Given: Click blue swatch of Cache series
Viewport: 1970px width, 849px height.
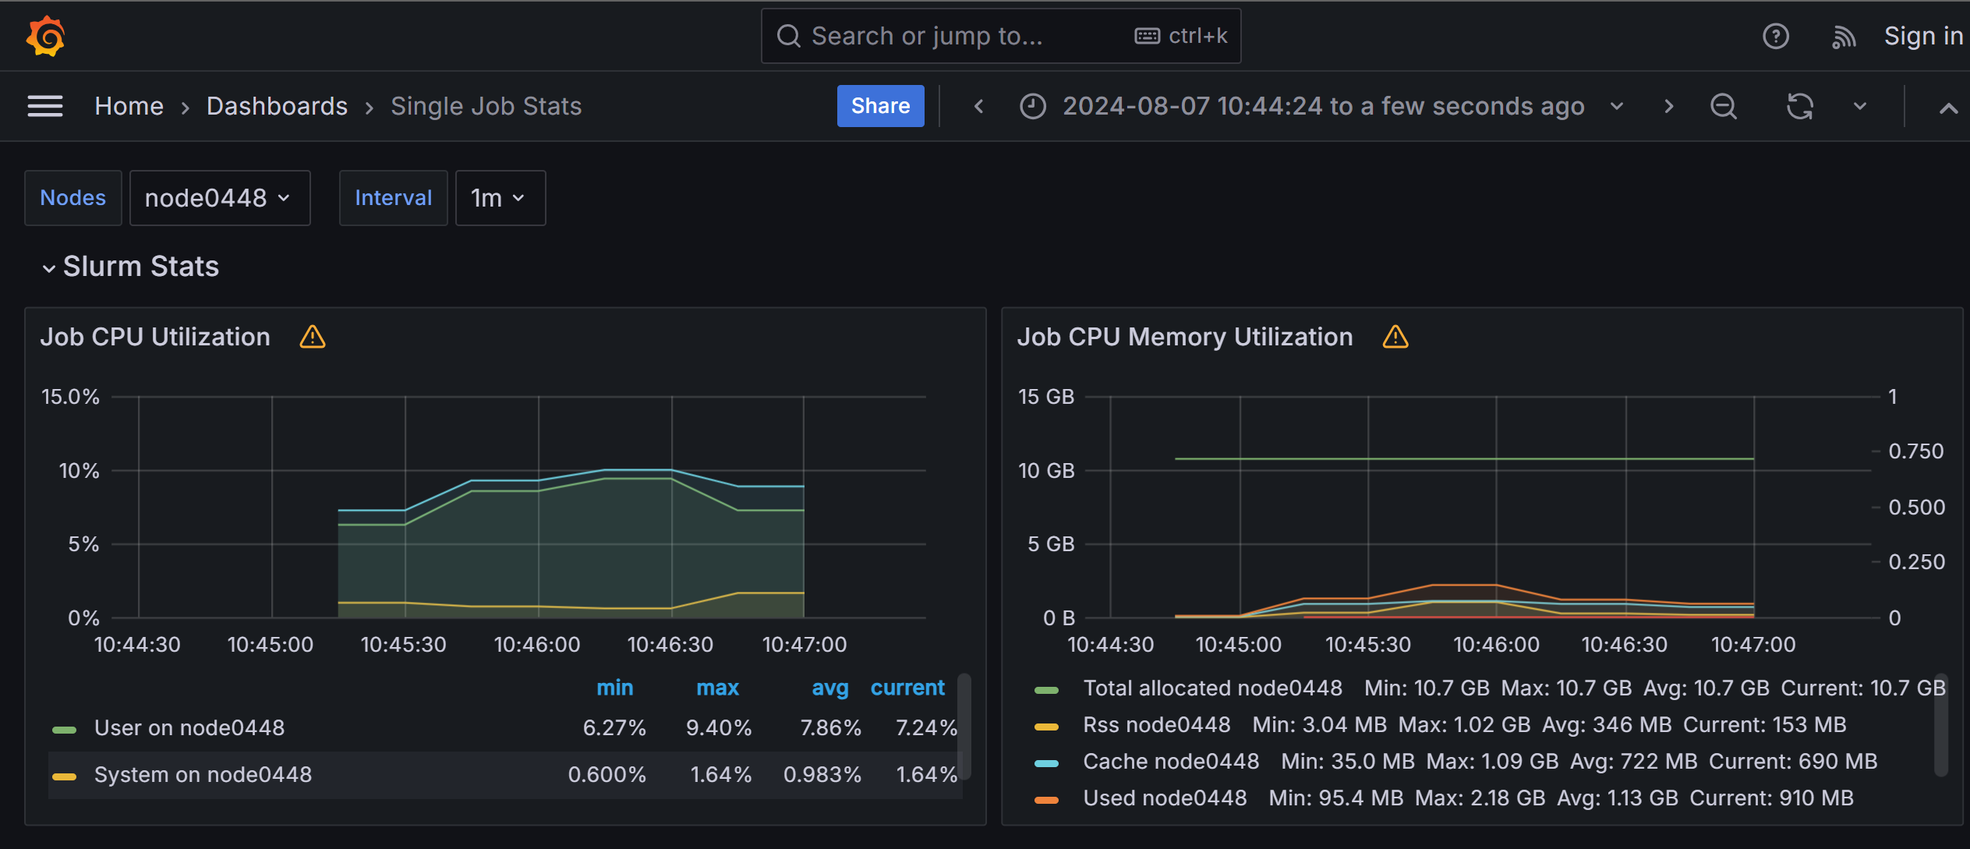Looking at the screenshot, I should (x=1046, y=763).
